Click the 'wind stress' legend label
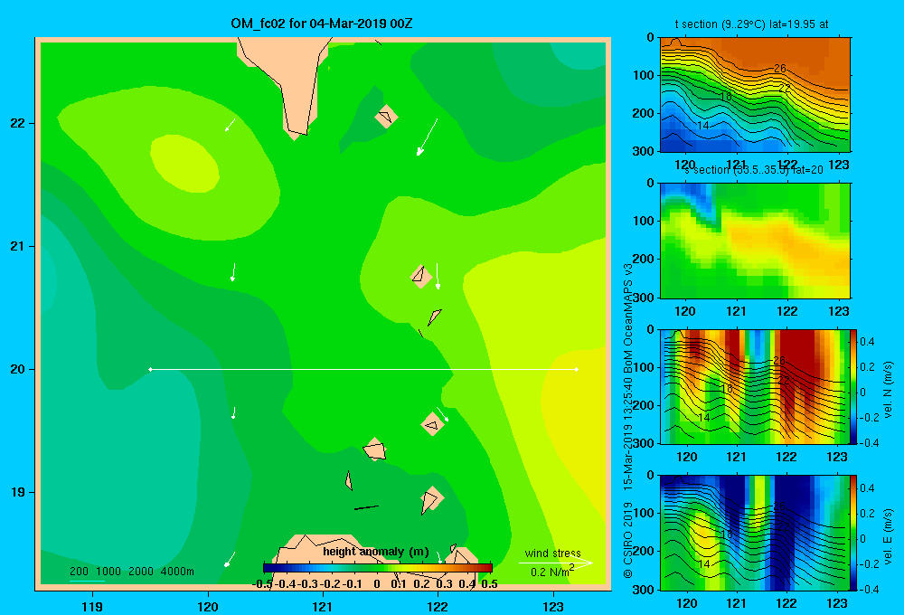The height and width of the screenshot is (615, 904). pos(553,553)
